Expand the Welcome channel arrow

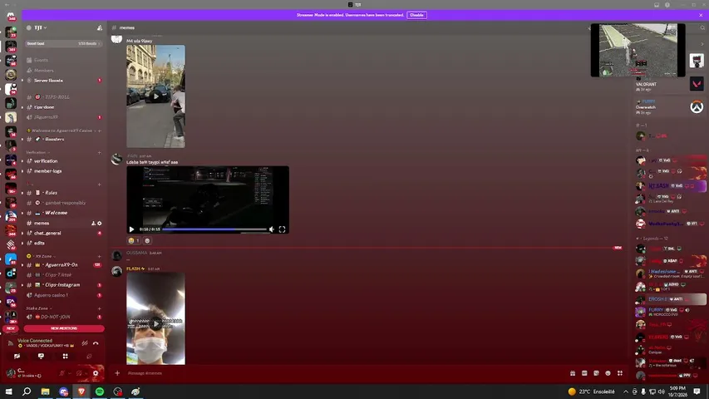tap(22, 213)
